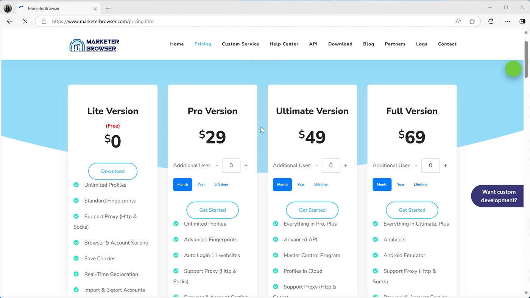Click Ultimate Version additional user count field
Viewport: 530px width, 298px height.
point(331,165)
